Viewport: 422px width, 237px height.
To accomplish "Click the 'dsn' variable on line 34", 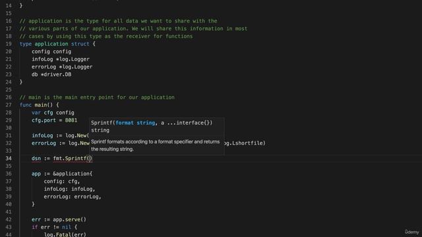I will click(x=36, y=159).
